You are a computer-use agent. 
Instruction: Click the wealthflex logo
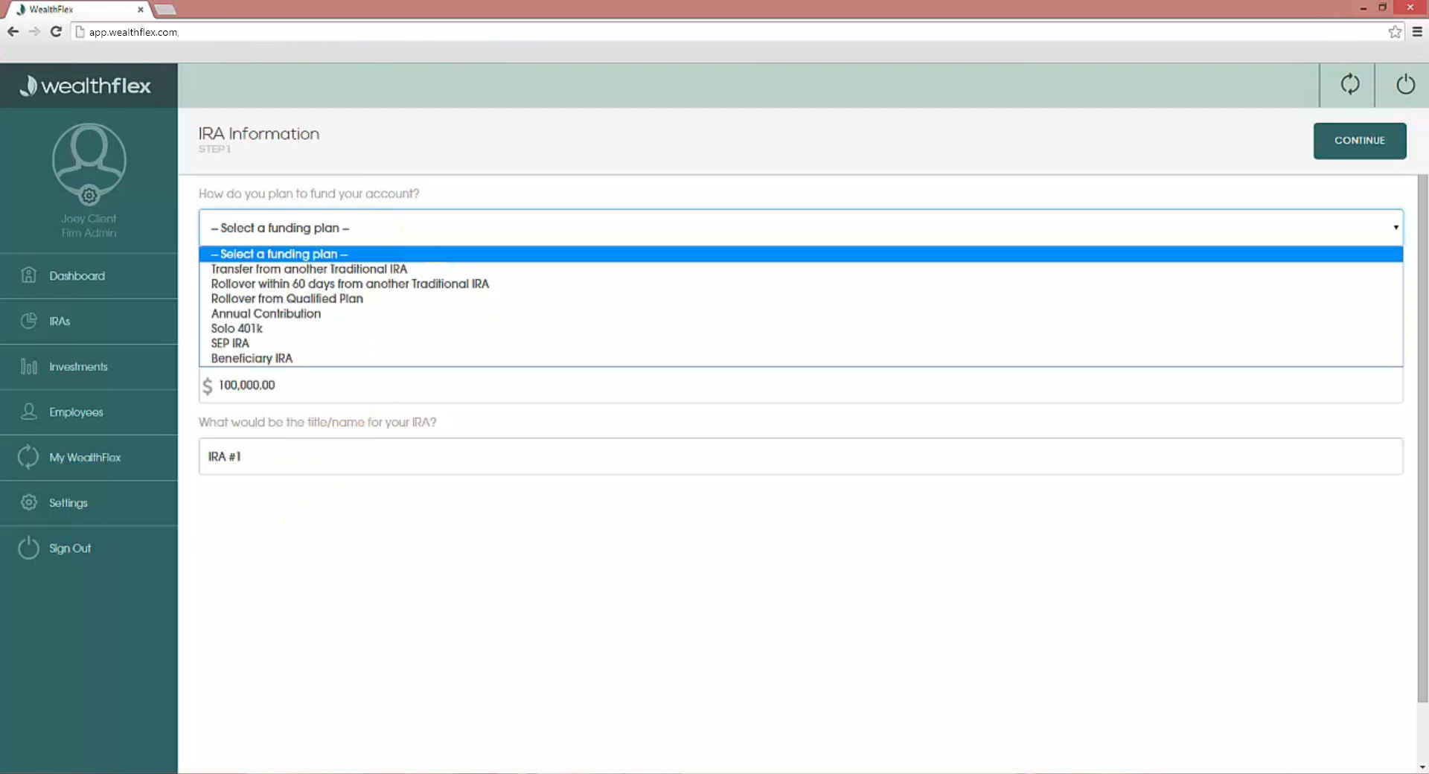[85, 85]
